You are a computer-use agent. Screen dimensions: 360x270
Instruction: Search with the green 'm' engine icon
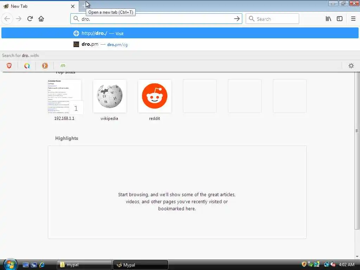(x=63, y=66)
